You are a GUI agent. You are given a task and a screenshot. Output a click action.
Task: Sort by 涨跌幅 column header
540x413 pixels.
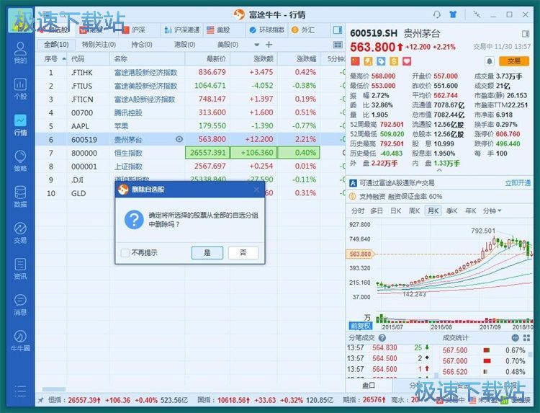pos(299,59)
